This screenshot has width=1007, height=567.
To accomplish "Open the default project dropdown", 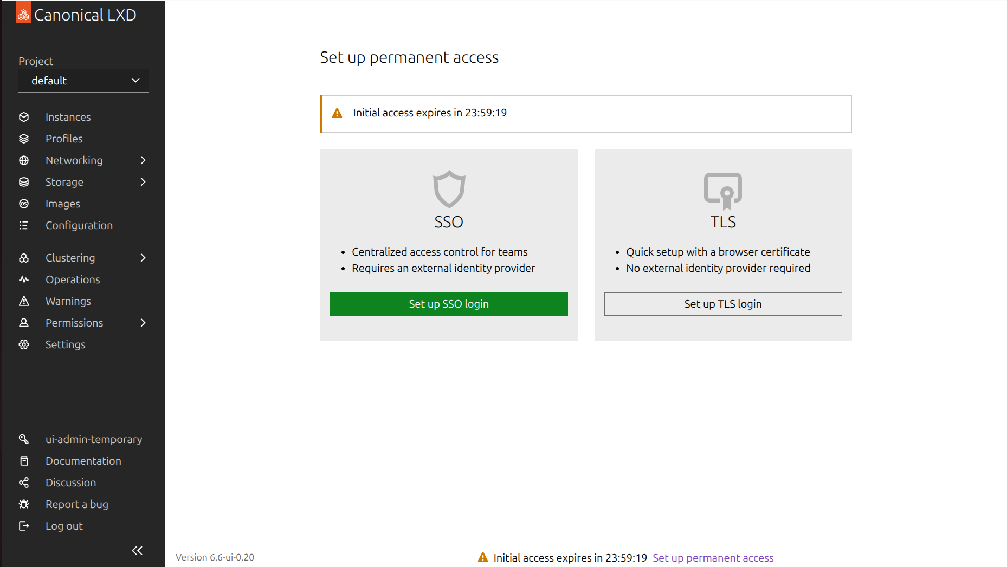I will click(x=83, y=81).
